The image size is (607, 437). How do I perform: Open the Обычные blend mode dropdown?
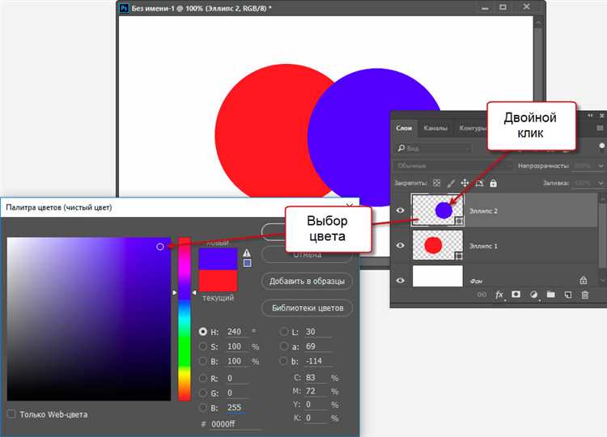[x=453, y=166]
